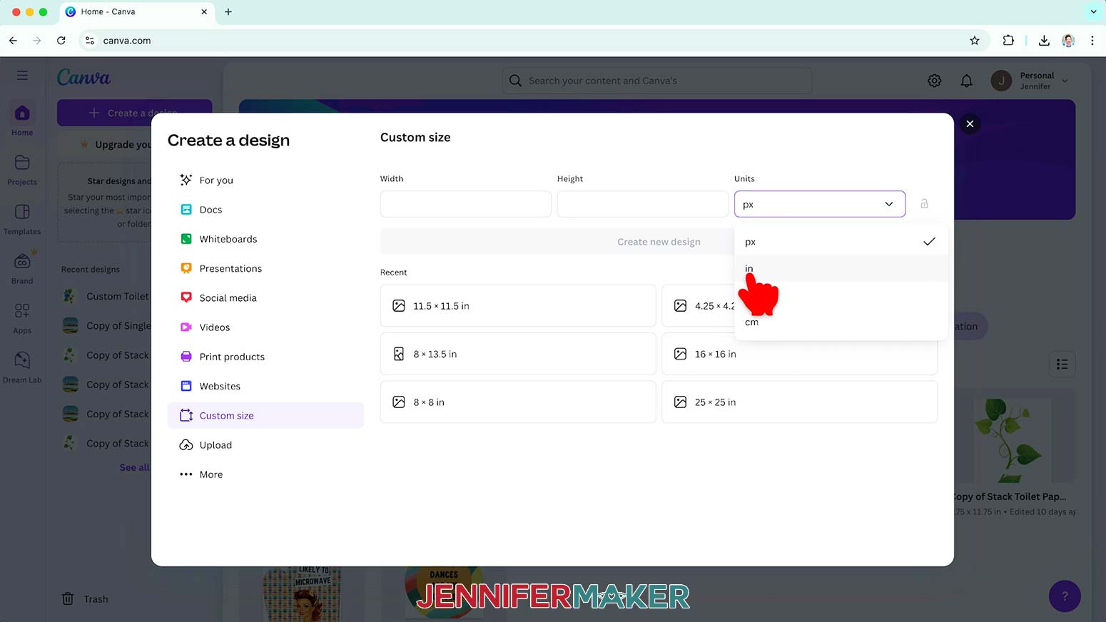Open the Chrome three-dot menu
This screenshot has width=1106, height=622.
coord(1092,41)
